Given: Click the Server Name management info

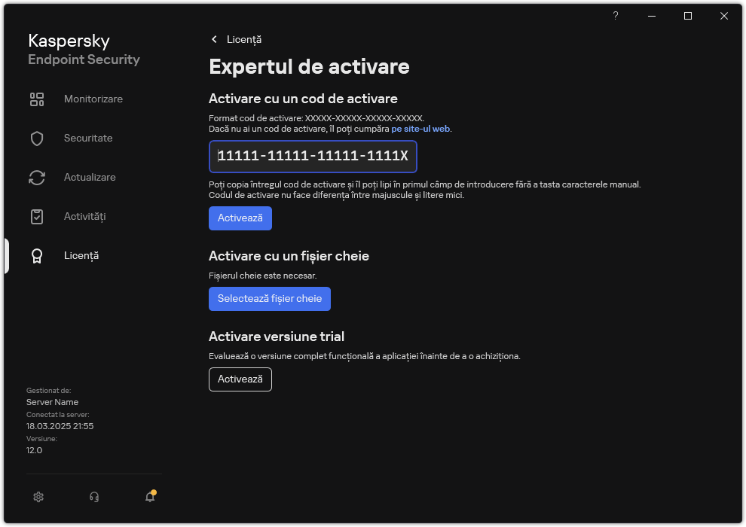Looking at the screenshot, I should 52,402.
